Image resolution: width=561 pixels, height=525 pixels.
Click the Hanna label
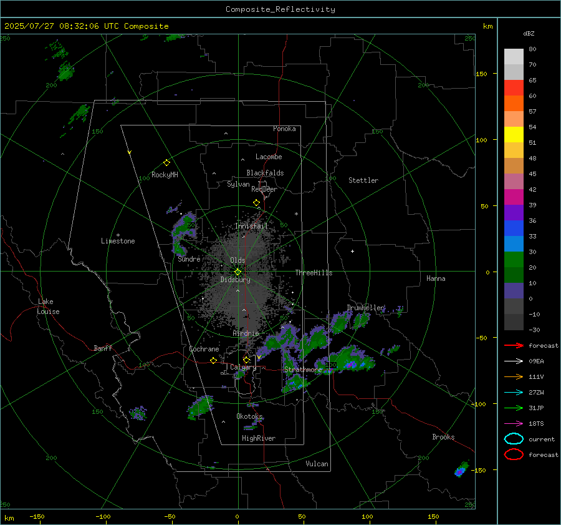tap(436, 278)
